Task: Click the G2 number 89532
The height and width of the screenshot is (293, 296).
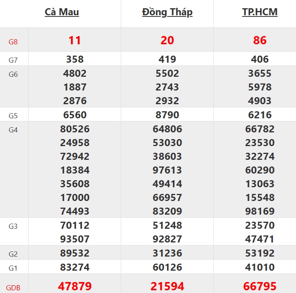Action: pyautogui.click(x=75, y=253)
